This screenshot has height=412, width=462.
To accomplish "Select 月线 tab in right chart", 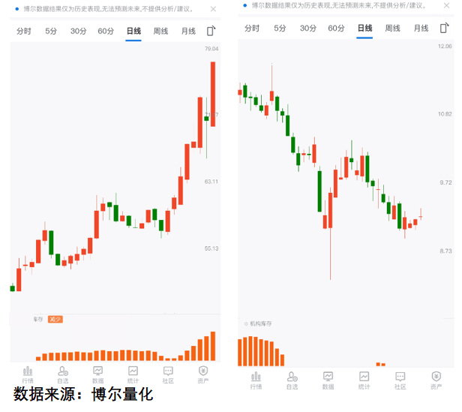I will click(421, 29).
